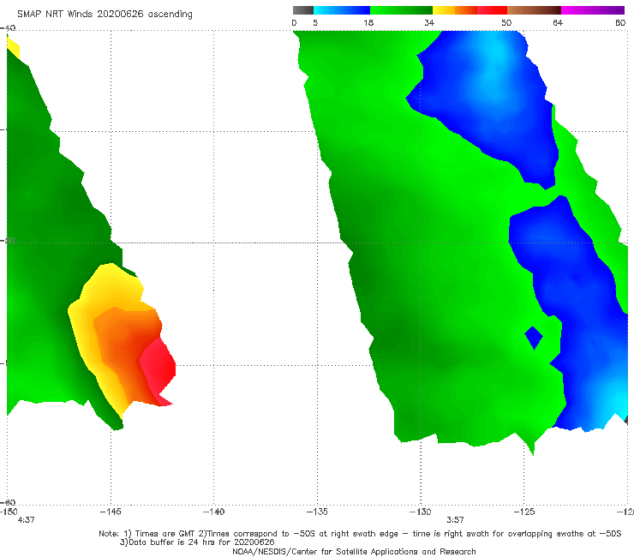Image resolution: width=634 pixels, height=557 pixels.
Task: Click the title 'SMAP NRT Winds 20200626 ascending'
Action: pyautogui.click(x=105, y=14)
